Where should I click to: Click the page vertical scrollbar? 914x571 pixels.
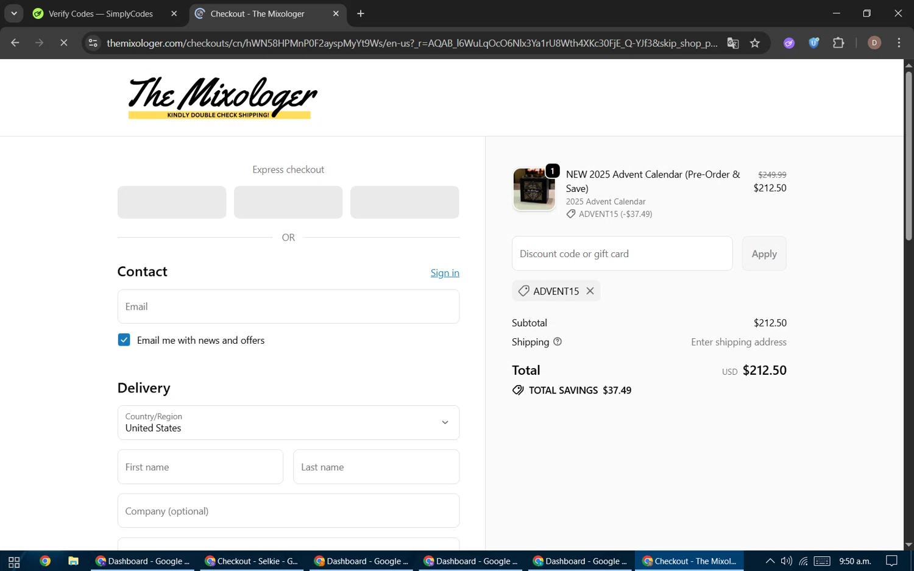pos(909,156)
